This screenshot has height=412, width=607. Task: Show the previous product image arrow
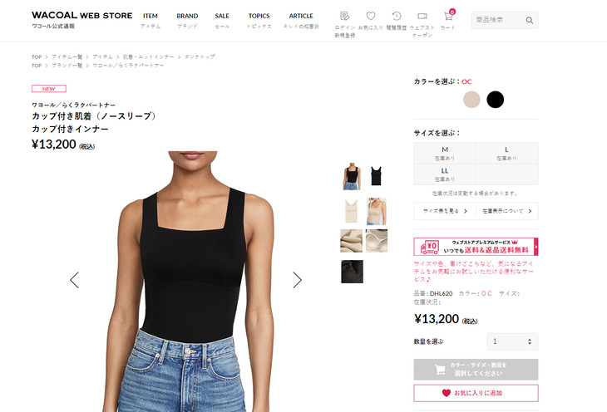tap(74, 280)
